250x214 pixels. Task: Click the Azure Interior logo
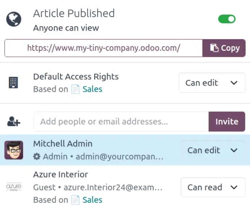coord(14,187)
